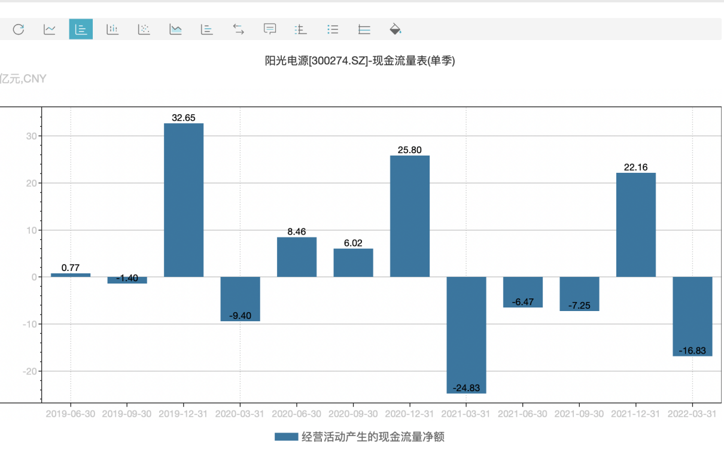Click the gridlines icon in toolbar
This screenshot has width=724, height=454.
click(364, 29)
